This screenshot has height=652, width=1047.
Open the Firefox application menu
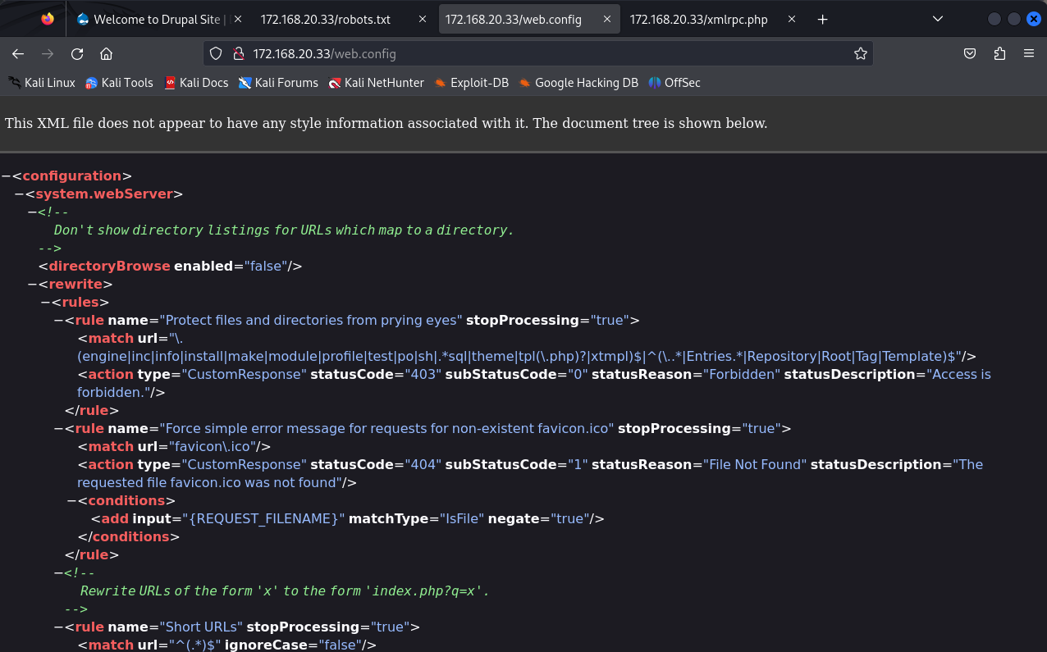pos(1028,53)
